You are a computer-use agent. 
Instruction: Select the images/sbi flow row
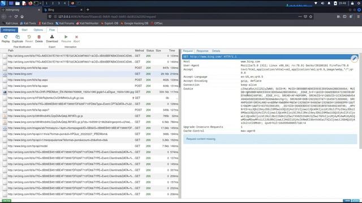coord(90,128)
